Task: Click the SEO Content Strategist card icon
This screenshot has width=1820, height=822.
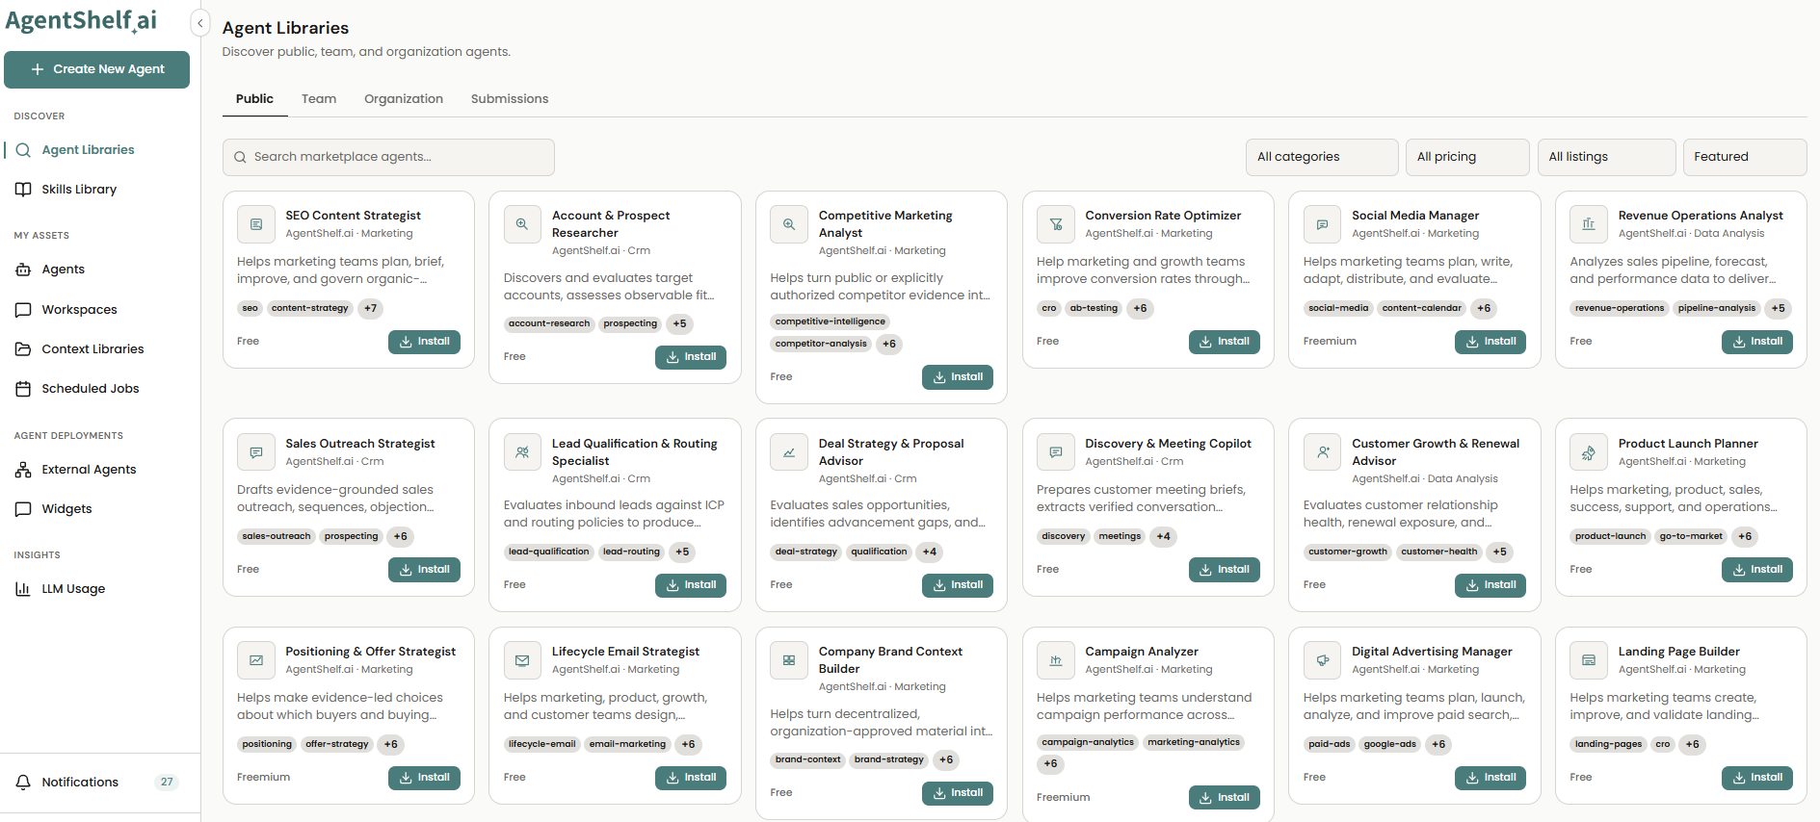Action: point(256,224)
